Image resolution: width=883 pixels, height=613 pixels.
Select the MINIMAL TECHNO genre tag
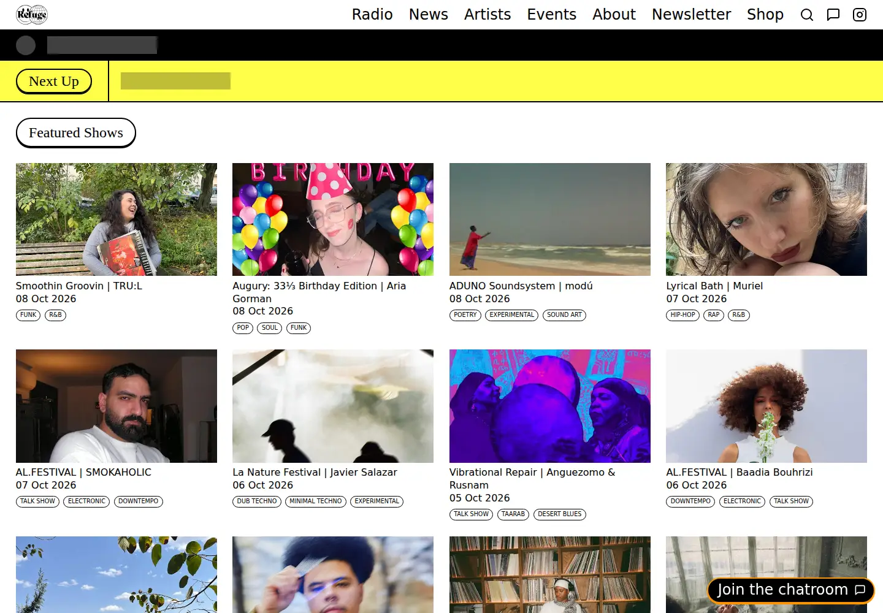316,501
